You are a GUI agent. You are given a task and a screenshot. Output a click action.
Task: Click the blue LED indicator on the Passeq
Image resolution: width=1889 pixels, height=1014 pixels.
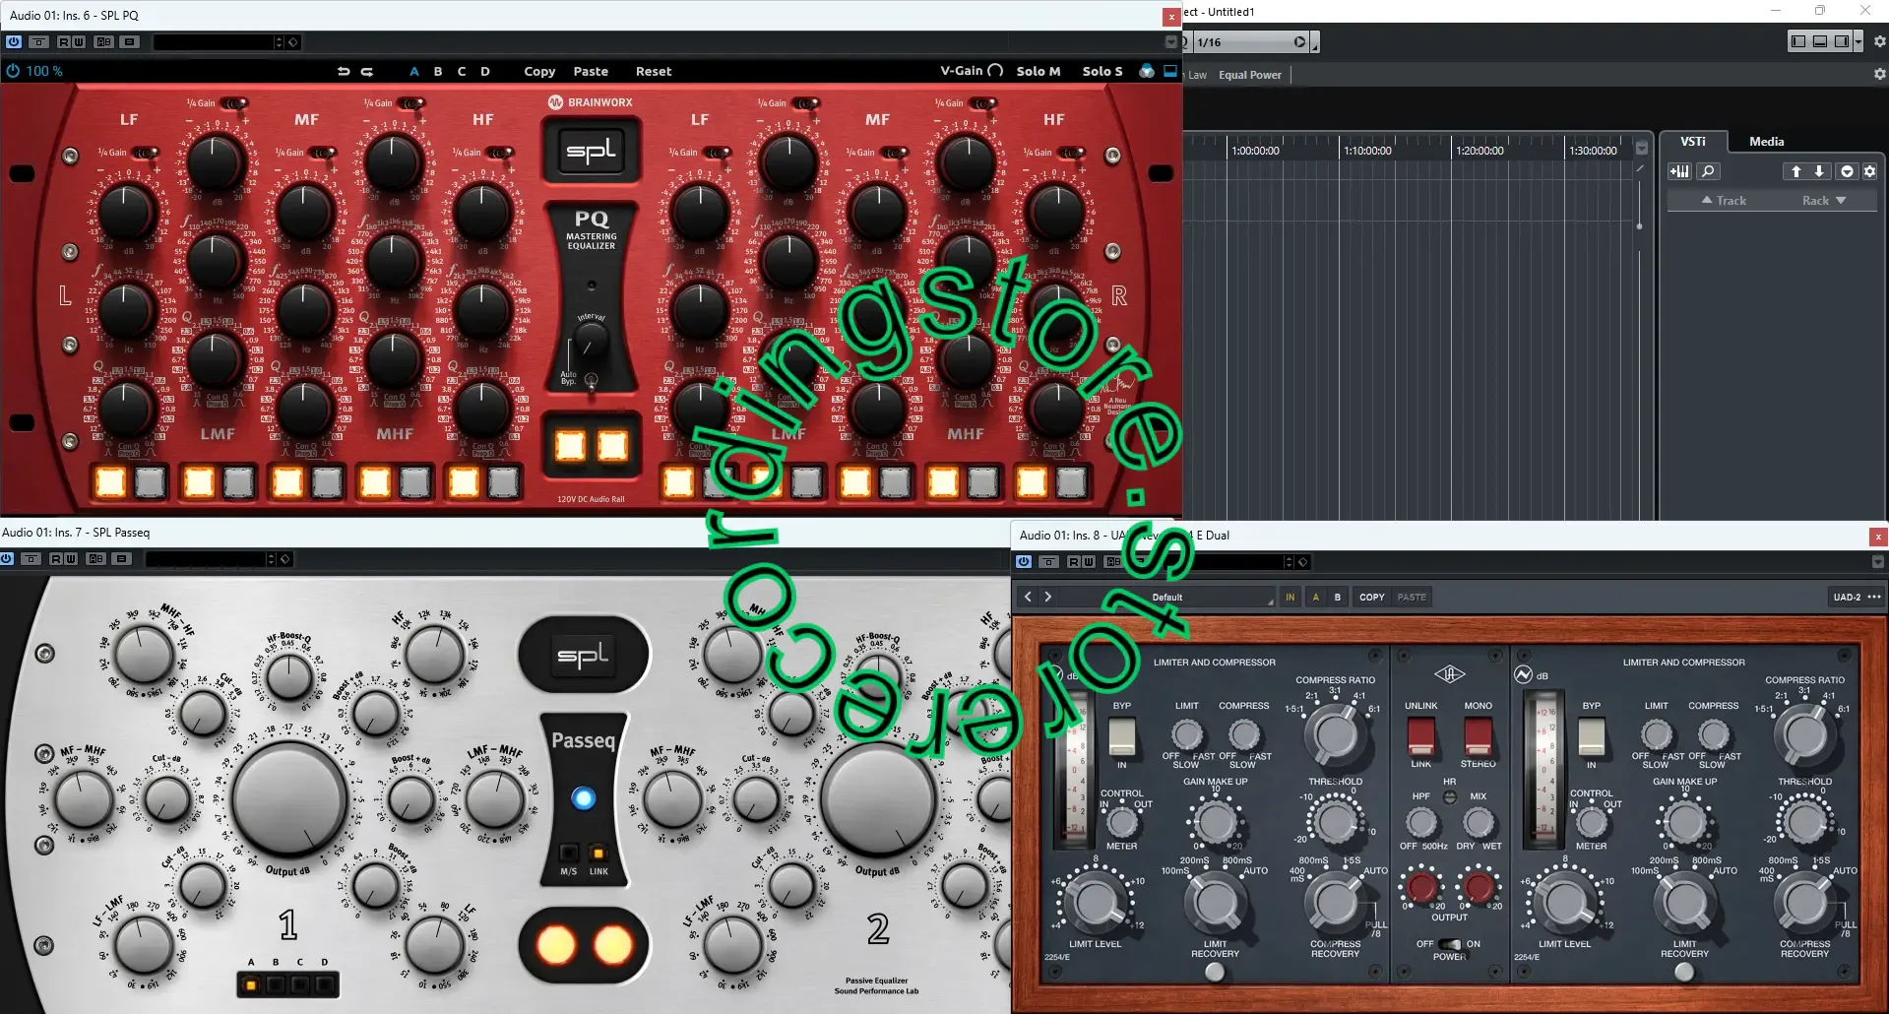583,798
